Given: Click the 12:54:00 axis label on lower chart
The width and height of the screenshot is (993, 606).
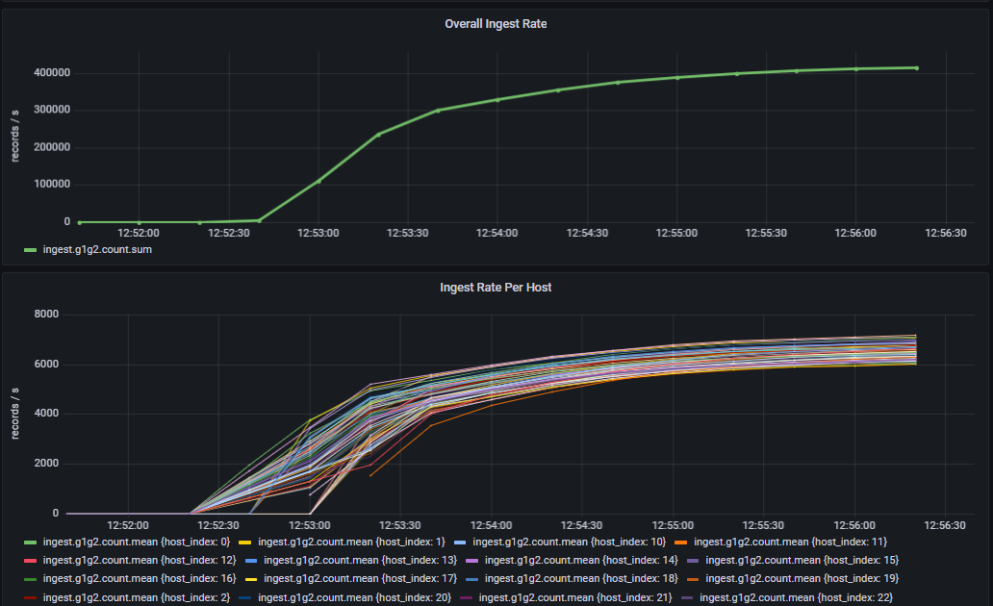Looking at the screenshot, I should (491, 525).
